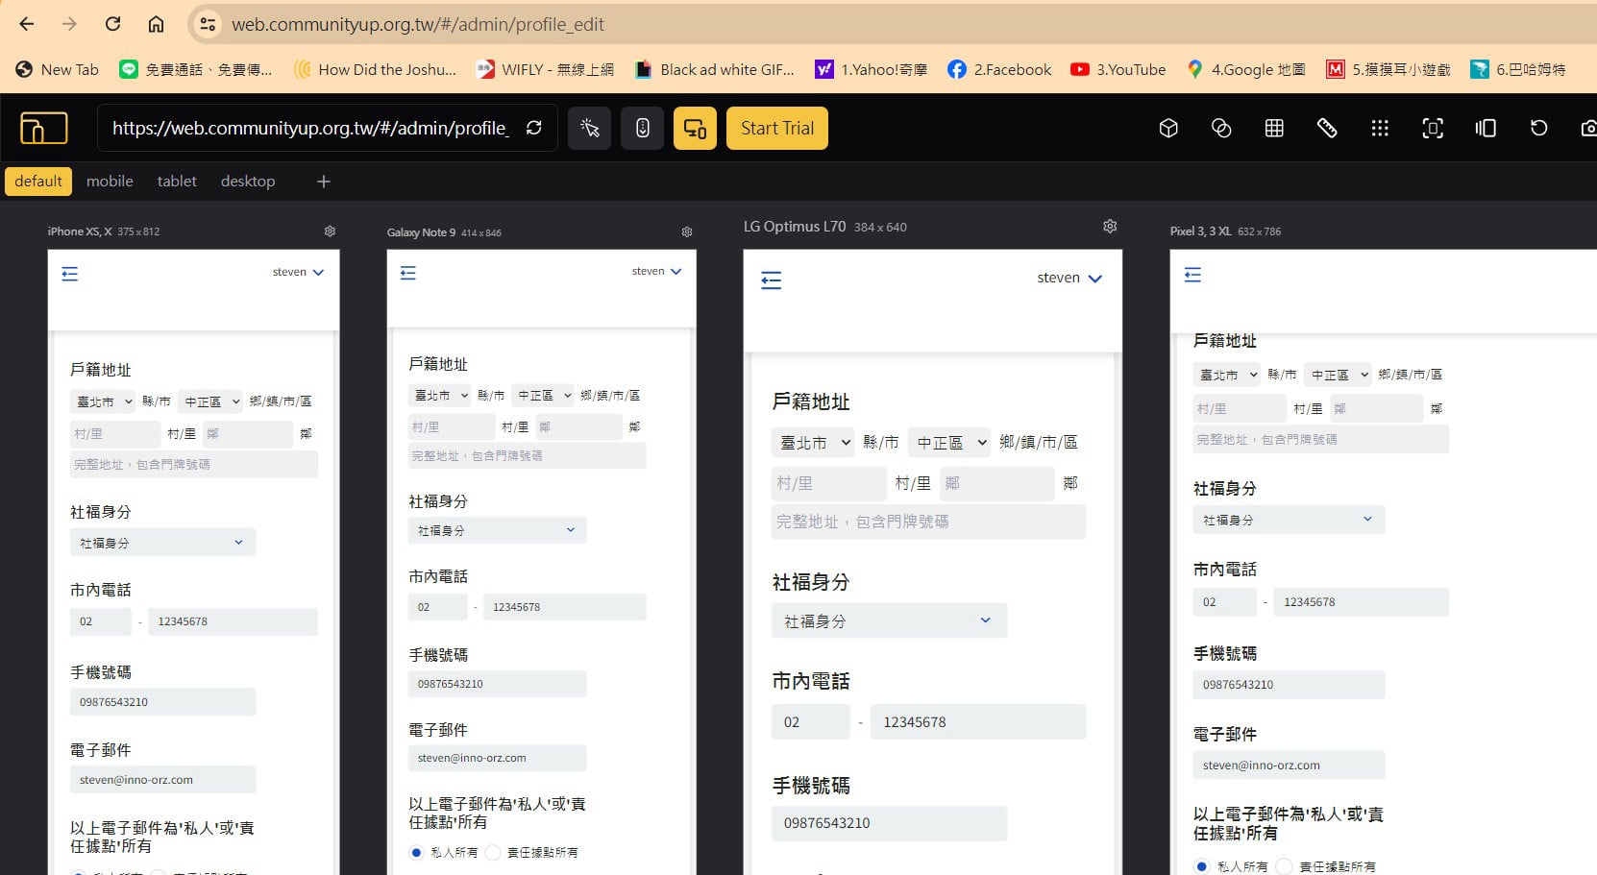1597x875 pixels.
Task: Click phone number 12345678 field in Pixel 3 preview
Action: coord(1361,602)
